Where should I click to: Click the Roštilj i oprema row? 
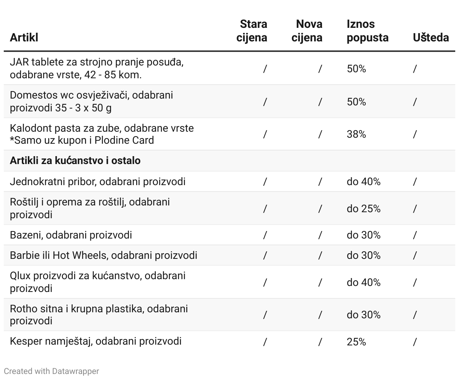coord(90,208)
